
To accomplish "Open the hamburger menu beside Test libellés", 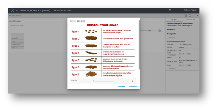I will (10, 15).
